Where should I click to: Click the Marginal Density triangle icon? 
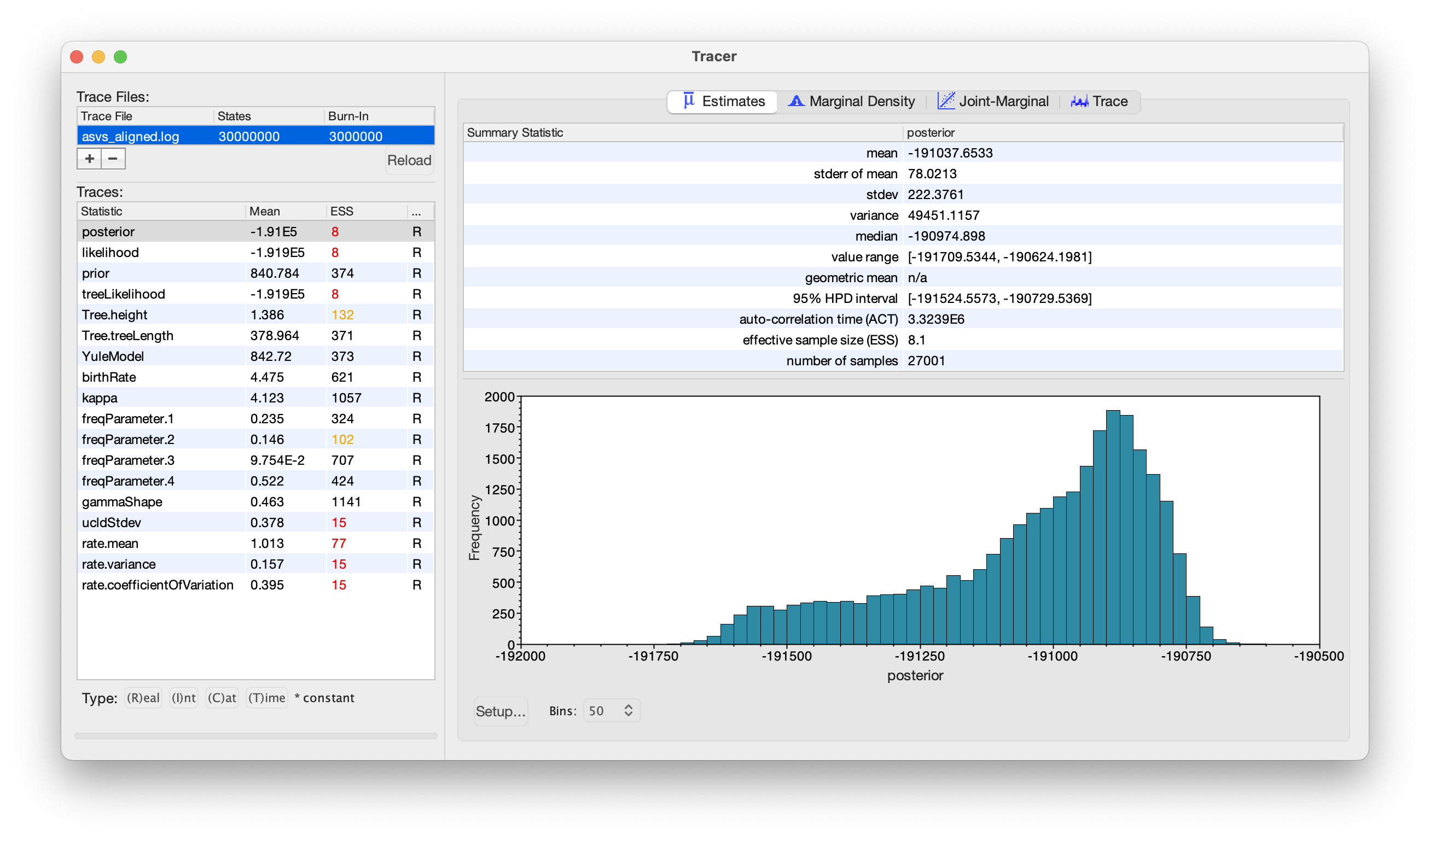[796, 101]
